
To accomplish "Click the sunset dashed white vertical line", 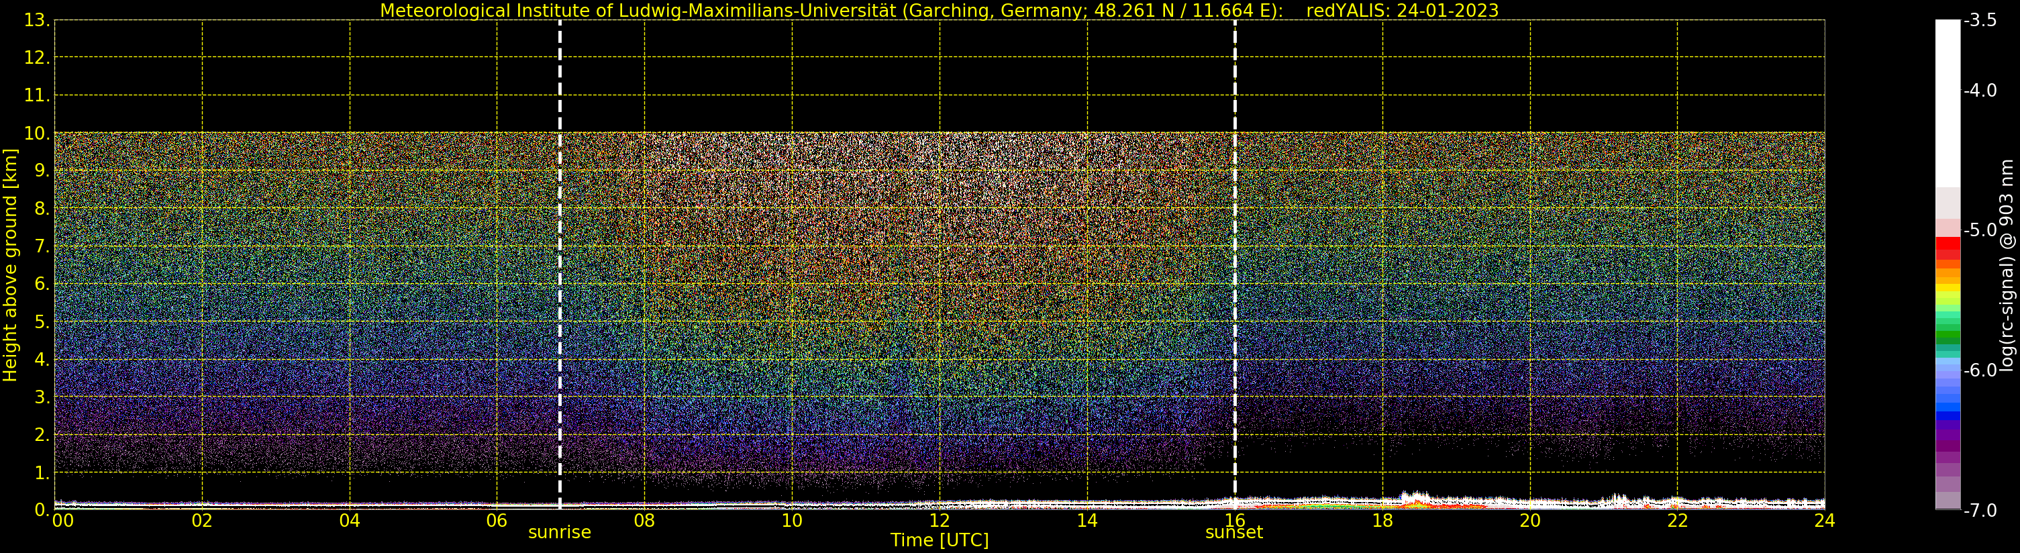I will (1234, 265).
